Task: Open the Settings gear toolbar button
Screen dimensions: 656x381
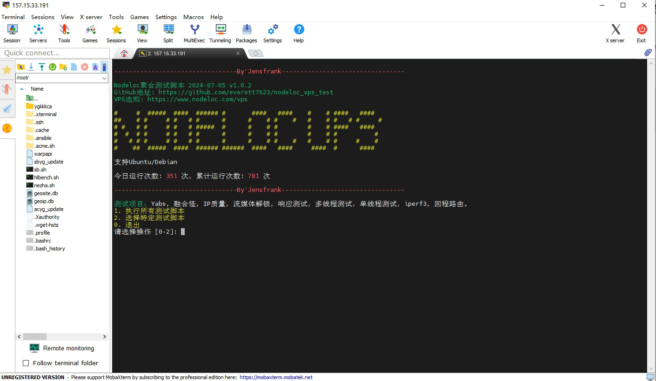Action: pos(273,34)
